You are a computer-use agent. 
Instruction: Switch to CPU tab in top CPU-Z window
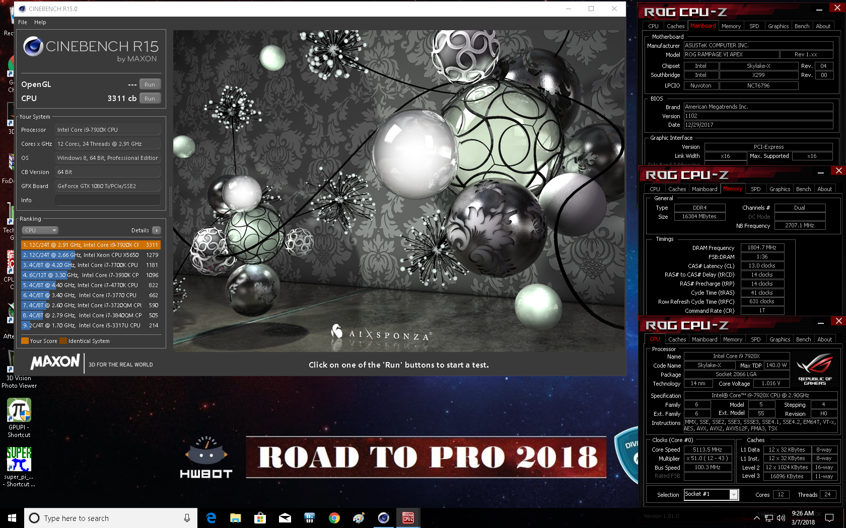coord(653,26)
